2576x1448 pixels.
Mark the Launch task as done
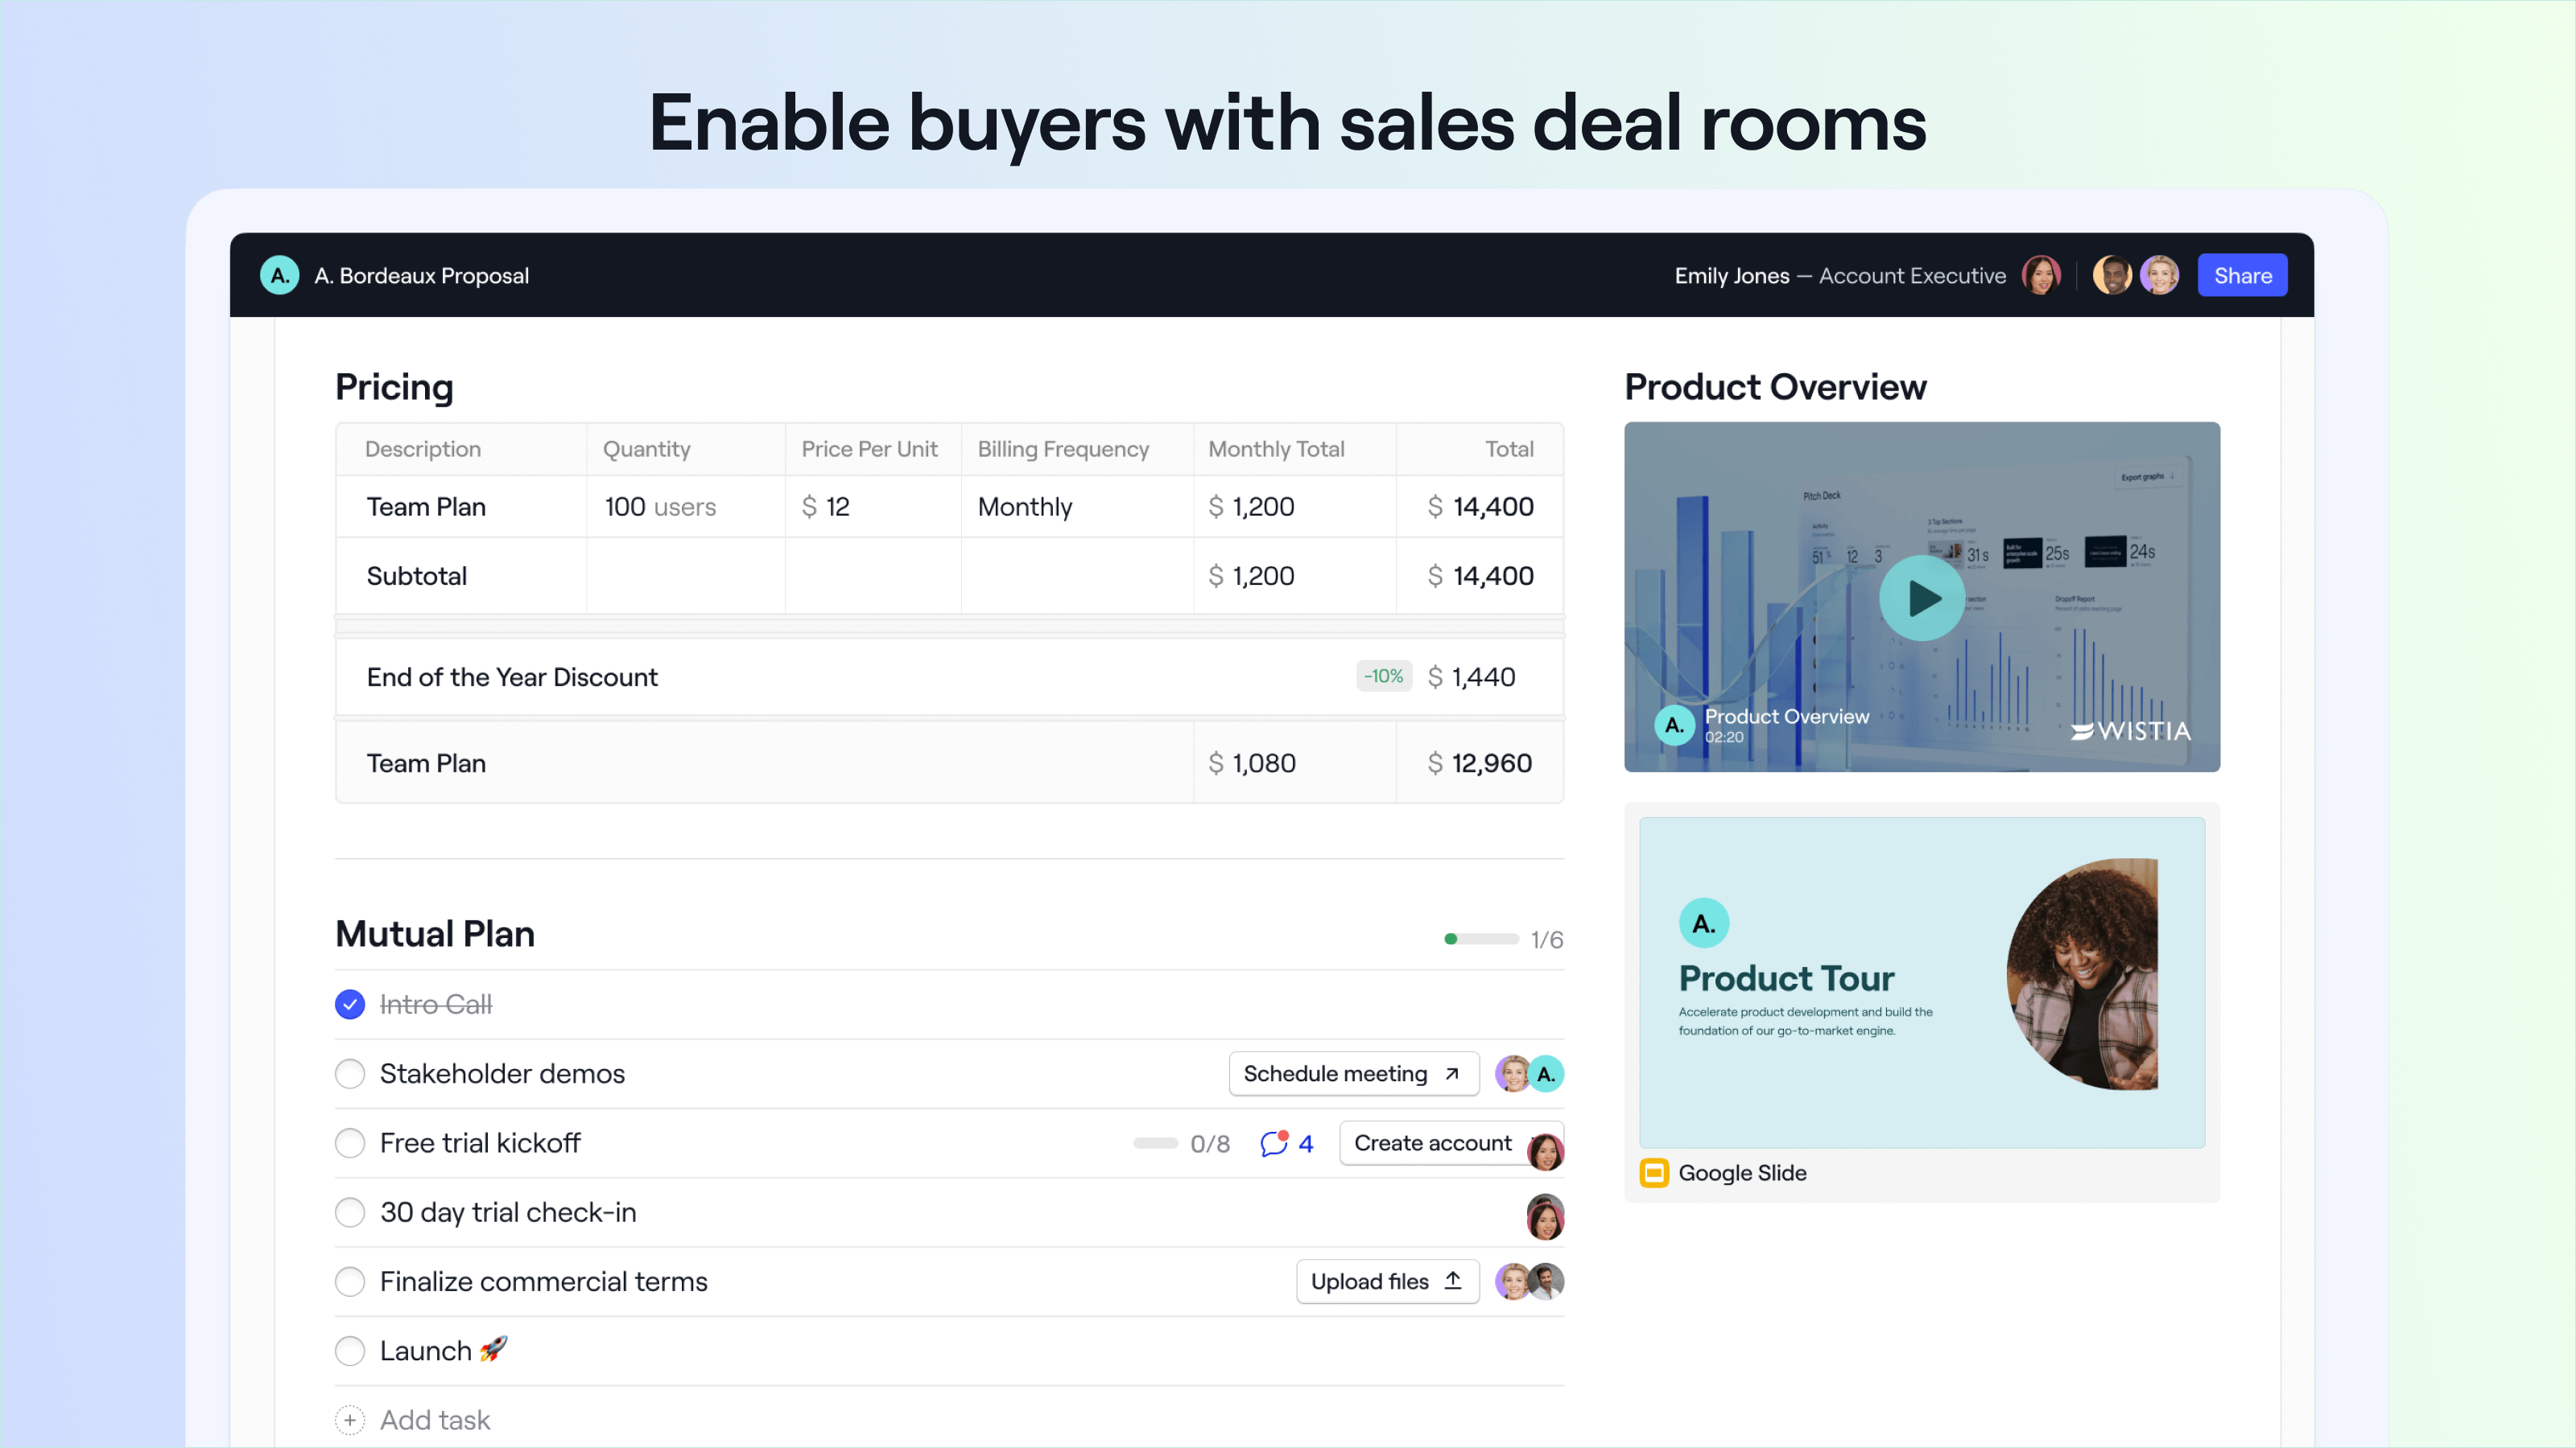pyautogui.click(x=349, y=1351)
